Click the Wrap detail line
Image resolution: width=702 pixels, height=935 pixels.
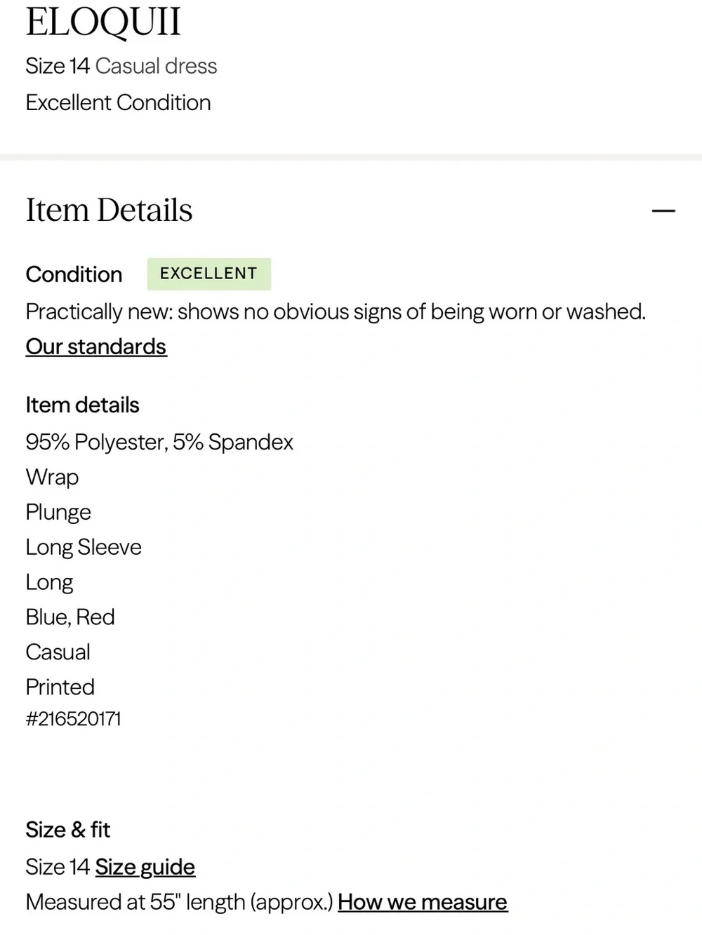tap(52, 477)
